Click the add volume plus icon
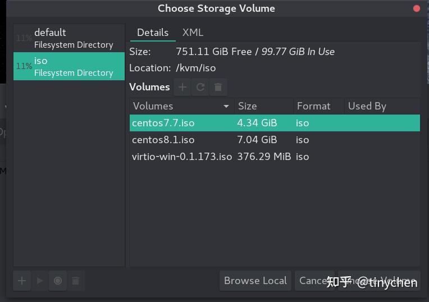 182,87
